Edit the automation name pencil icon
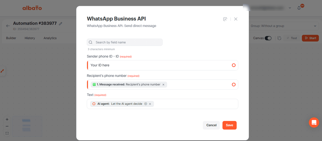The image size is (322, 141). [61, 23]
